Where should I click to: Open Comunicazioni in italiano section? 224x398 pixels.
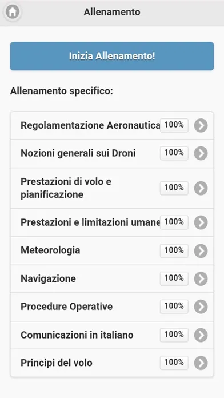pyautogui.click(x=112, y=335)
